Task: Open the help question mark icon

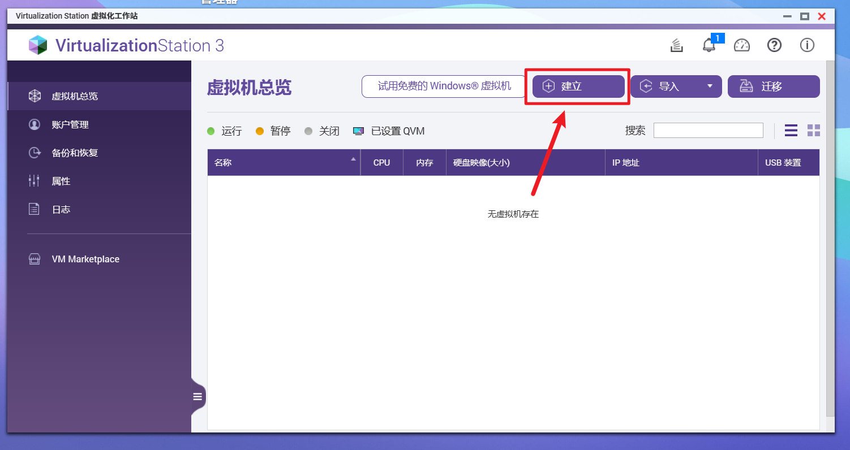Action: click(774, 45)
